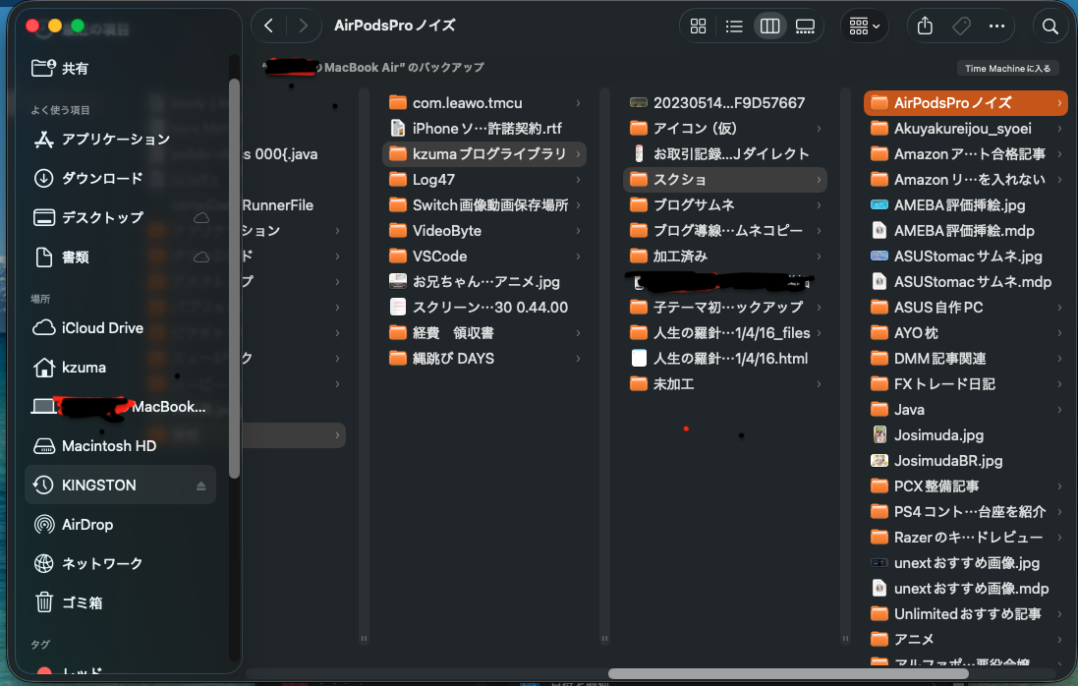Switch to list view in toolbar
Image resolution: width=1078 pixels, height=686 pixels.
(734, 27)
